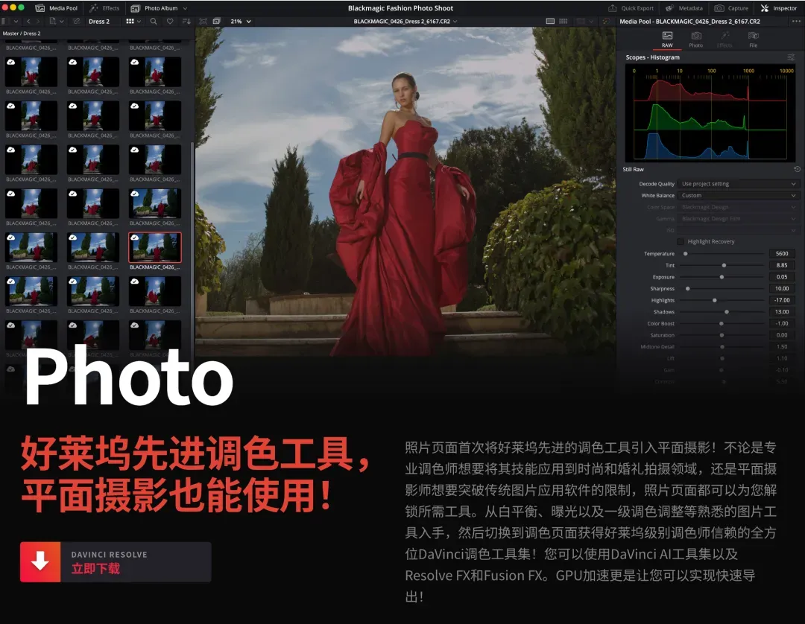
Task: Adjust the Saturation slider
Action: [x=722, y=335]
